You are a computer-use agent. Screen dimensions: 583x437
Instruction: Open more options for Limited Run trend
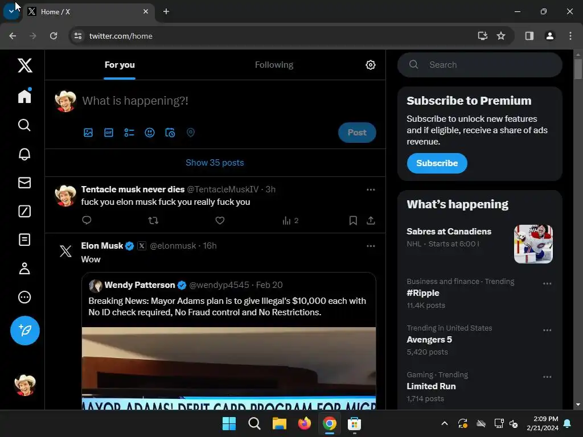547,377
